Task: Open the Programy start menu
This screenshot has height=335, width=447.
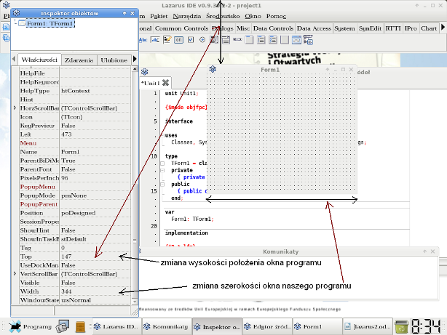Action: (x=31, y=326)
